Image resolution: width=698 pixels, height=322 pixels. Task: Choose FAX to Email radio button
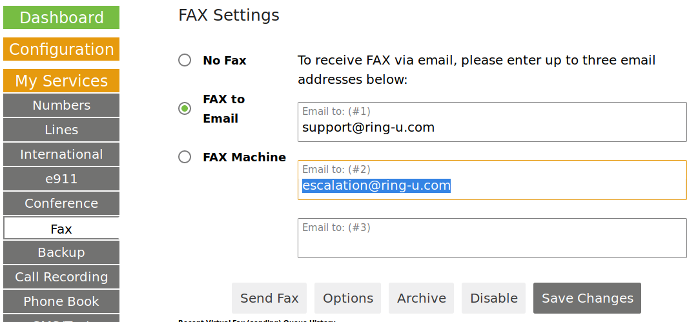[185, 108]
